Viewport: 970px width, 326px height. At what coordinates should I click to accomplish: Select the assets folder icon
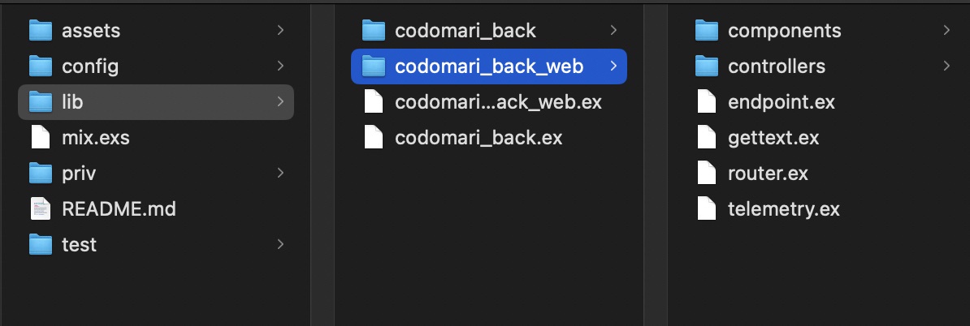click(x=41, y=30)
